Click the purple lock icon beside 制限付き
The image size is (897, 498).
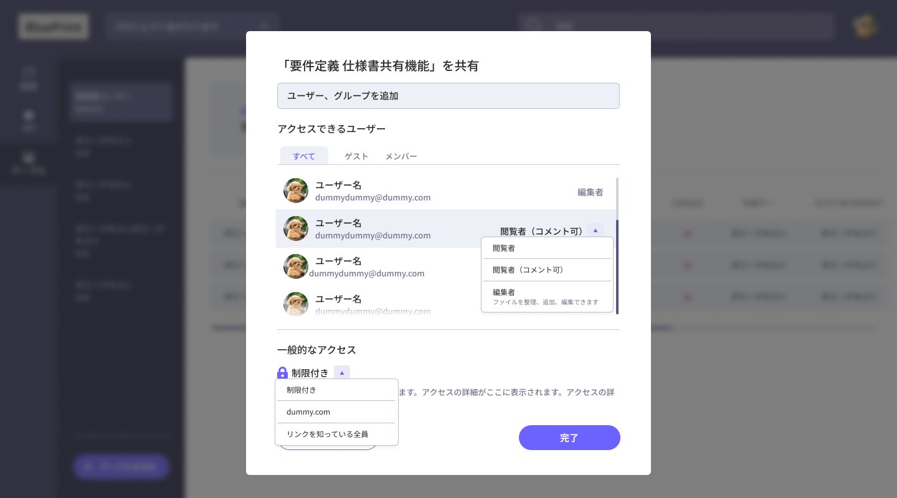[x=282, y=373]
